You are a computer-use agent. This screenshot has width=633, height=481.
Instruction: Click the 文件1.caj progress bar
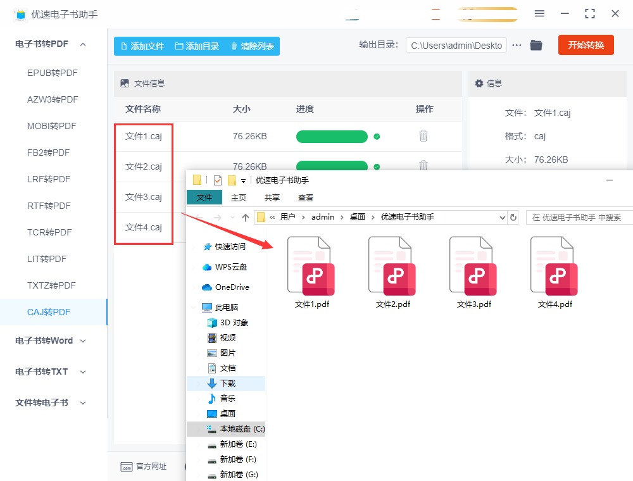332,137
